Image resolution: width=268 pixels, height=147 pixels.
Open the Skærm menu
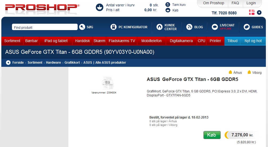click(x=99, y=41)
